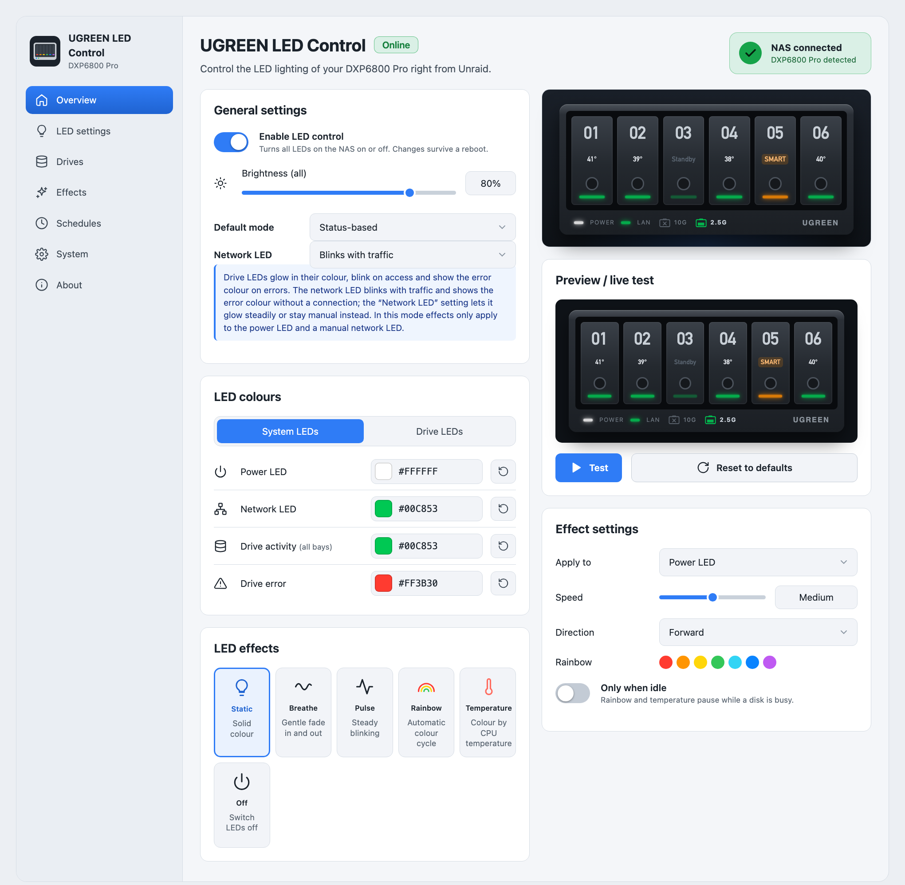
Task: Click the sun brightness icon
Action: coord(221,183)
